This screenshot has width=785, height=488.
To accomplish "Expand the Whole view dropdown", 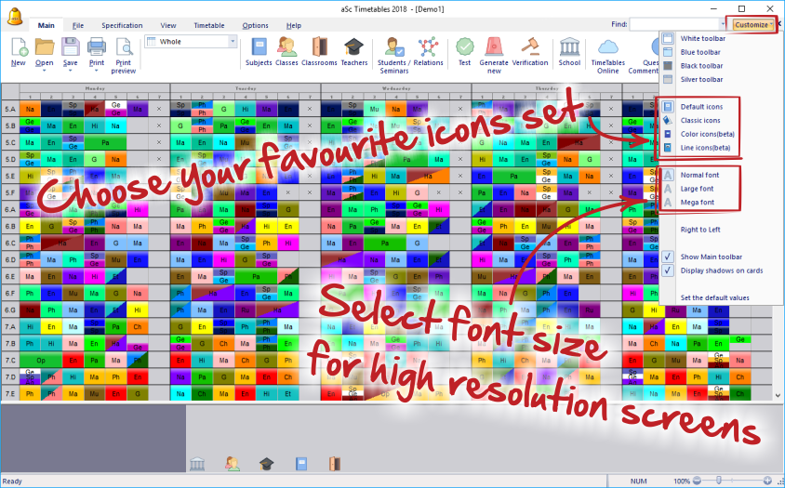I will 233,42.
